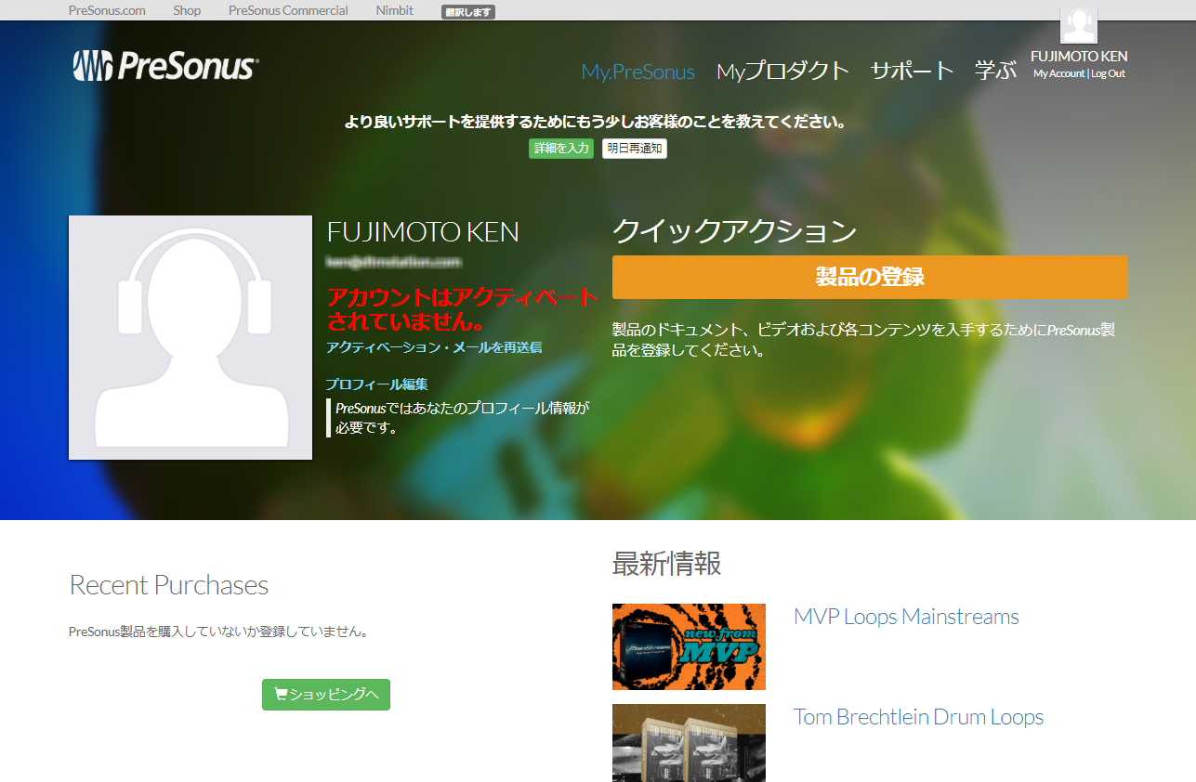Viewport: 1196px width, 782px height.
Task: Open Tom Brechtlein Drum Loops article title
Action: tap(918, 717)
